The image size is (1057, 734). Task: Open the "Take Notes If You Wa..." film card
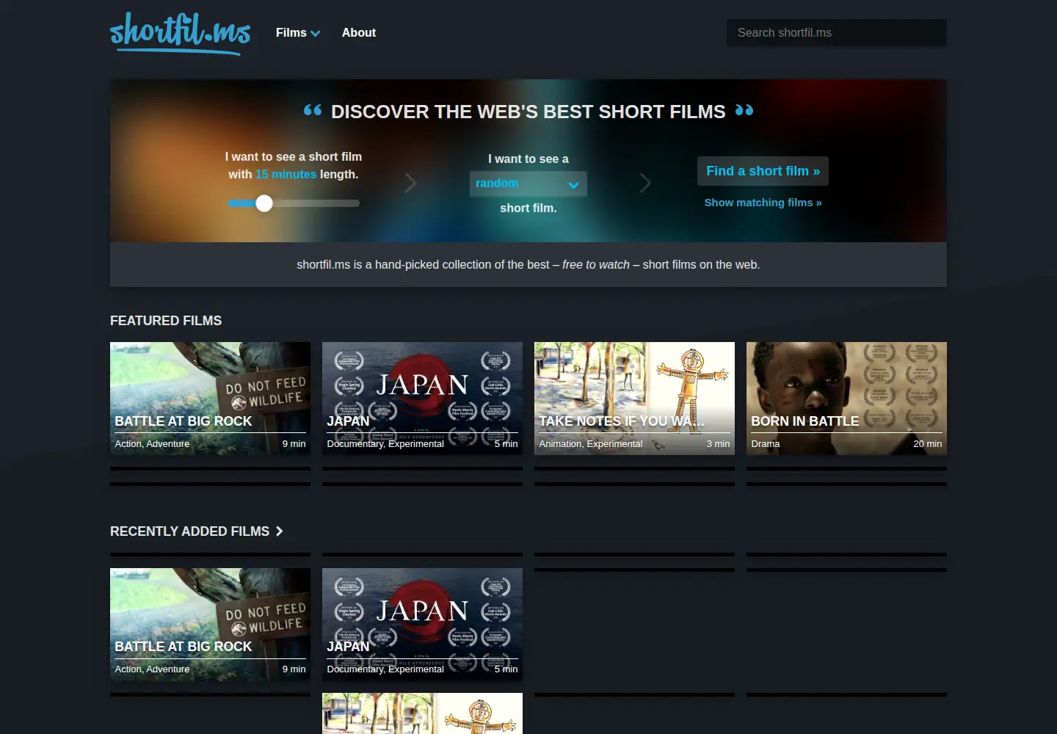[634, 399]
